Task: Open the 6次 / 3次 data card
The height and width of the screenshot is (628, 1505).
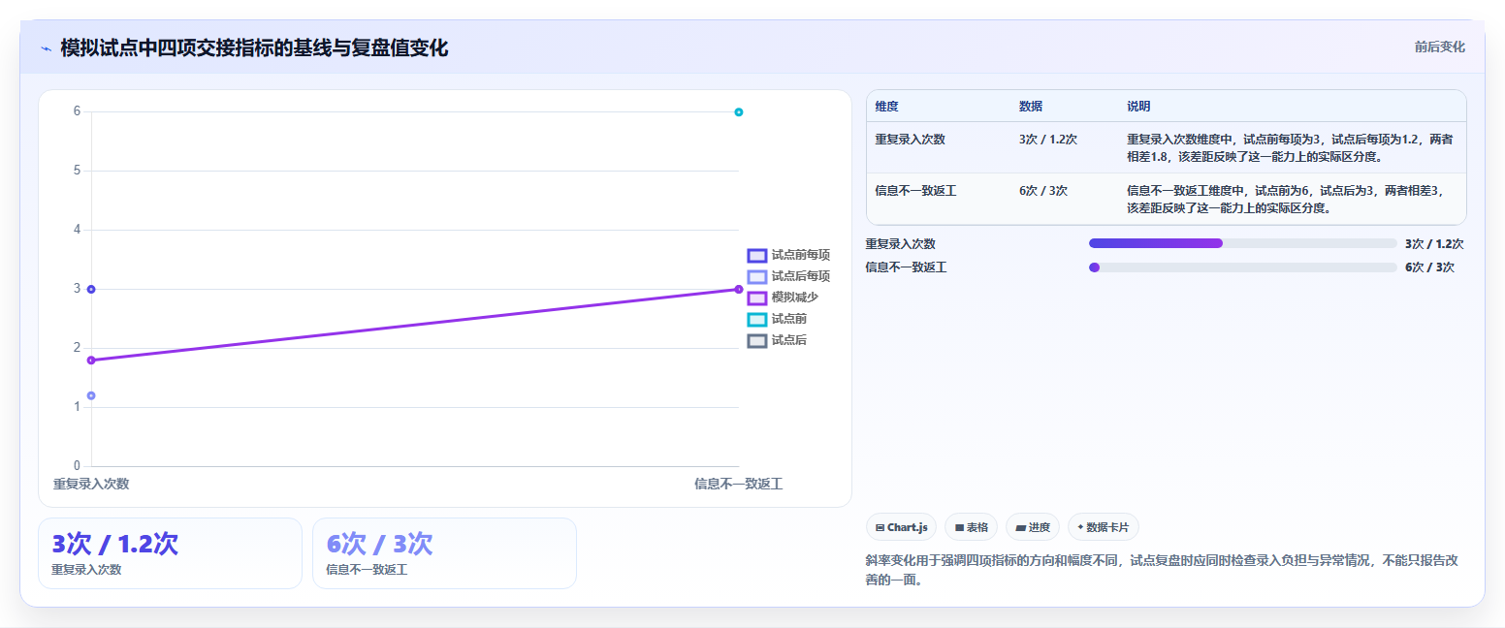Action: coord(445,553)
